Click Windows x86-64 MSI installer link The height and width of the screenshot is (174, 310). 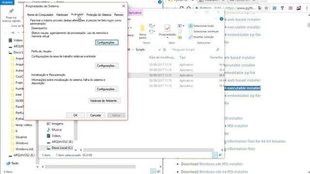click(223, 172)
